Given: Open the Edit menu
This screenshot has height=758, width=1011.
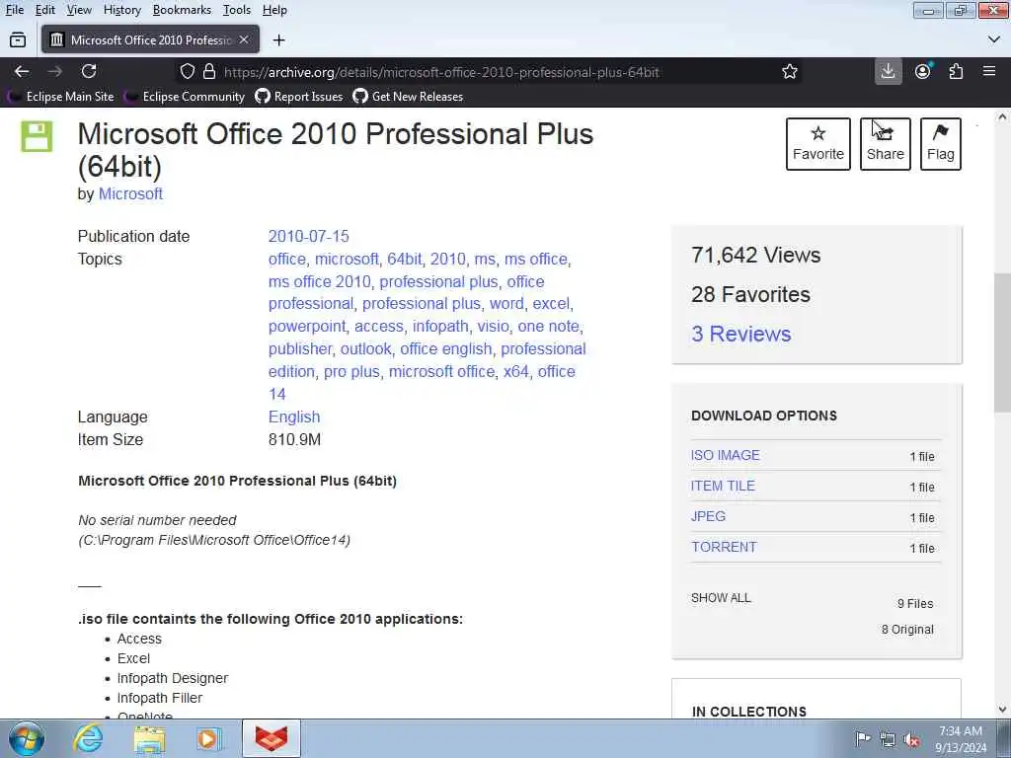Looking at the screenshot, I should tap(44, 10).
